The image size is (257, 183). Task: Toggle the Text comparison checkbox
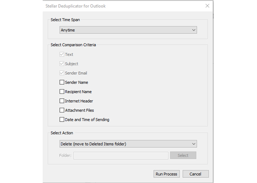coord(62,54)
